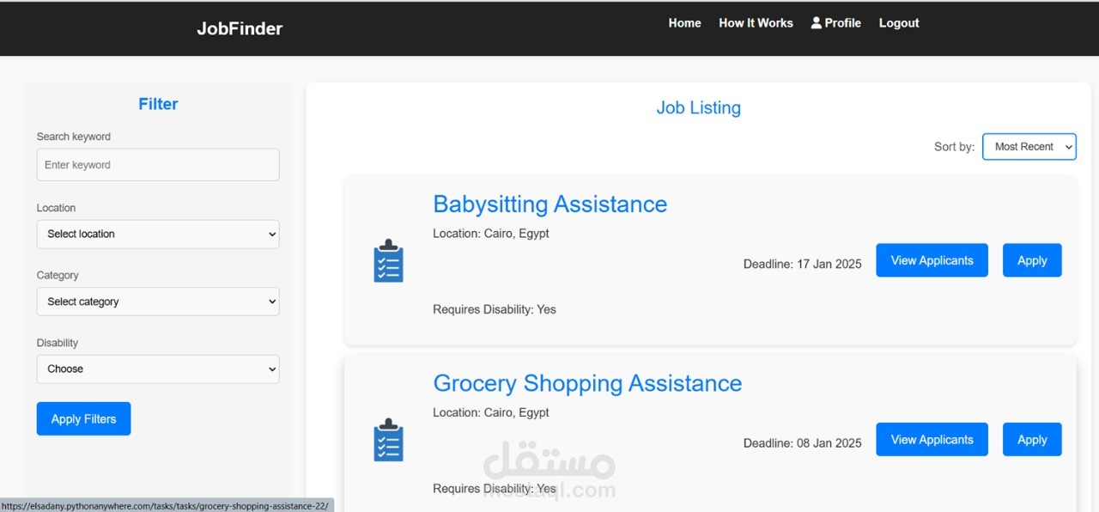Click the Apply Filters button

83,418
